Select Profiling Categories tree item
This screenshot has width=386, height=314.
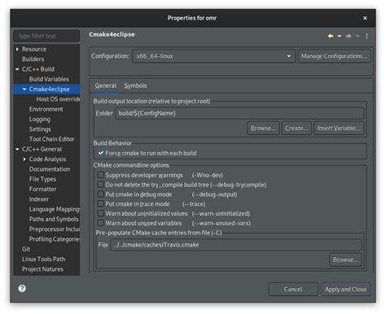[x=55, y=239]
